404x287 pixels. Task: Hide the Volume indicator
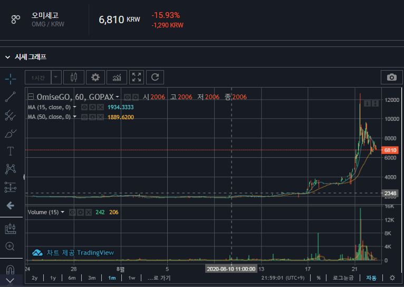[72, 212]
